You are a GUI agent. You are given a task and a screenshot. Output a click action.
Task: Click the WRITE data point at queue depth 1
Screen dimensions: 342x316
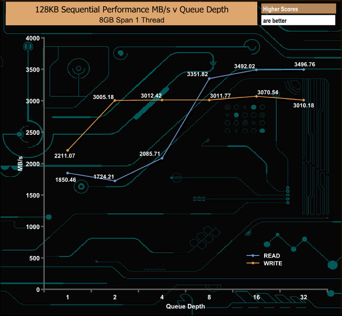click(x=68, y=151)
